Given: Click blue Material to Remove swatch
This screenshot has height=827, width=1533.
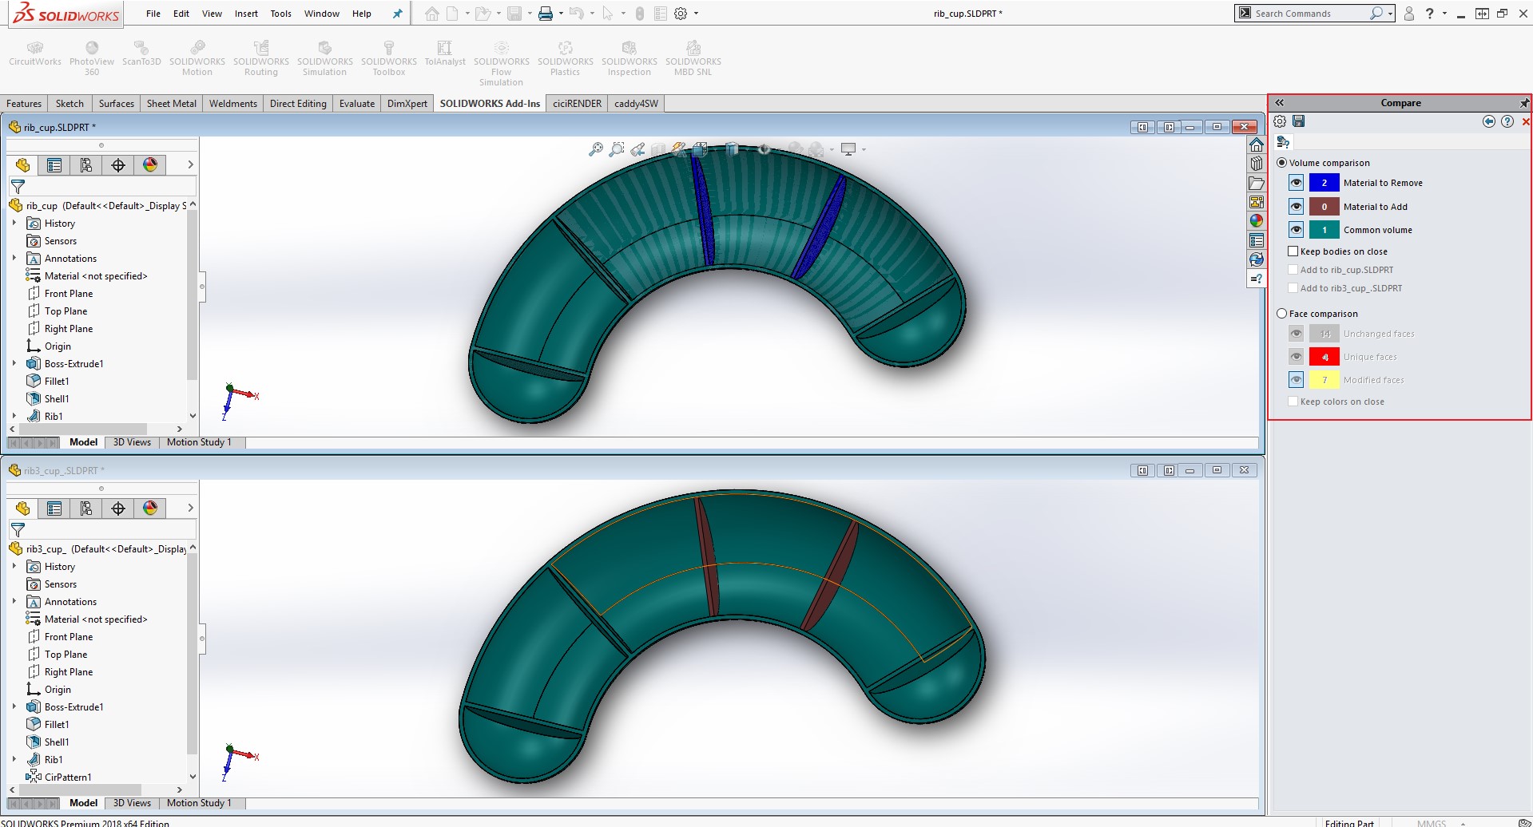Looking at the screenshot, I should (x=1324, y=183).
